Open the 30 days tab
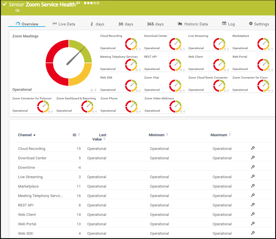The width and height of the screenshot is (276, 239). pos(126,24)
